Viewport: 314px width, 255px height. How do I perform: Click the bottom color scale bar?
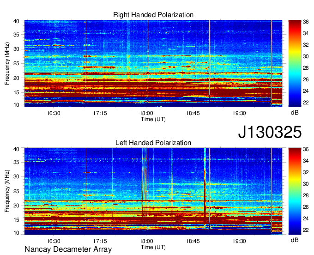click(295, 191)
